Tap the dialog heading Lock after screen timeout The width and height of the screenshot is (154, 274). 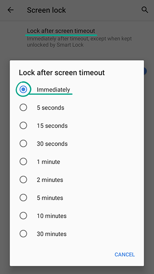pos(62,73)
